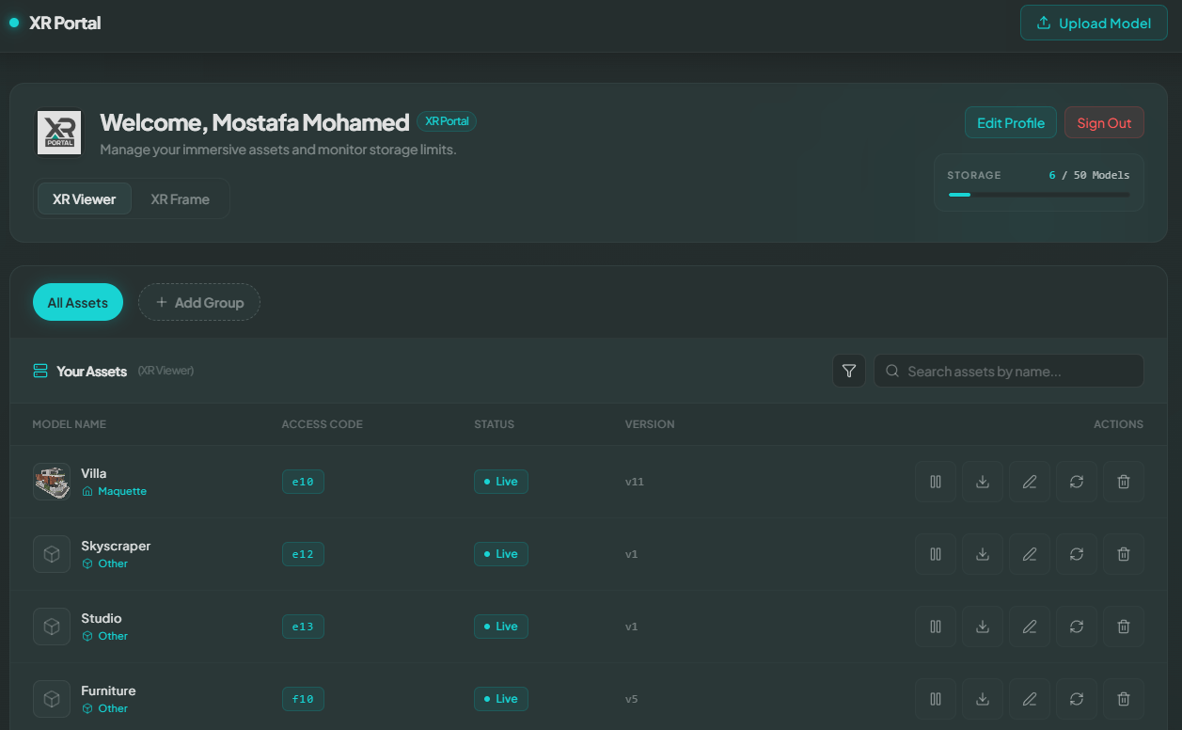1182x730 pixels.
Task: Download the Skyscraper model
Action: pyautogui.click(x=983, y=554)
